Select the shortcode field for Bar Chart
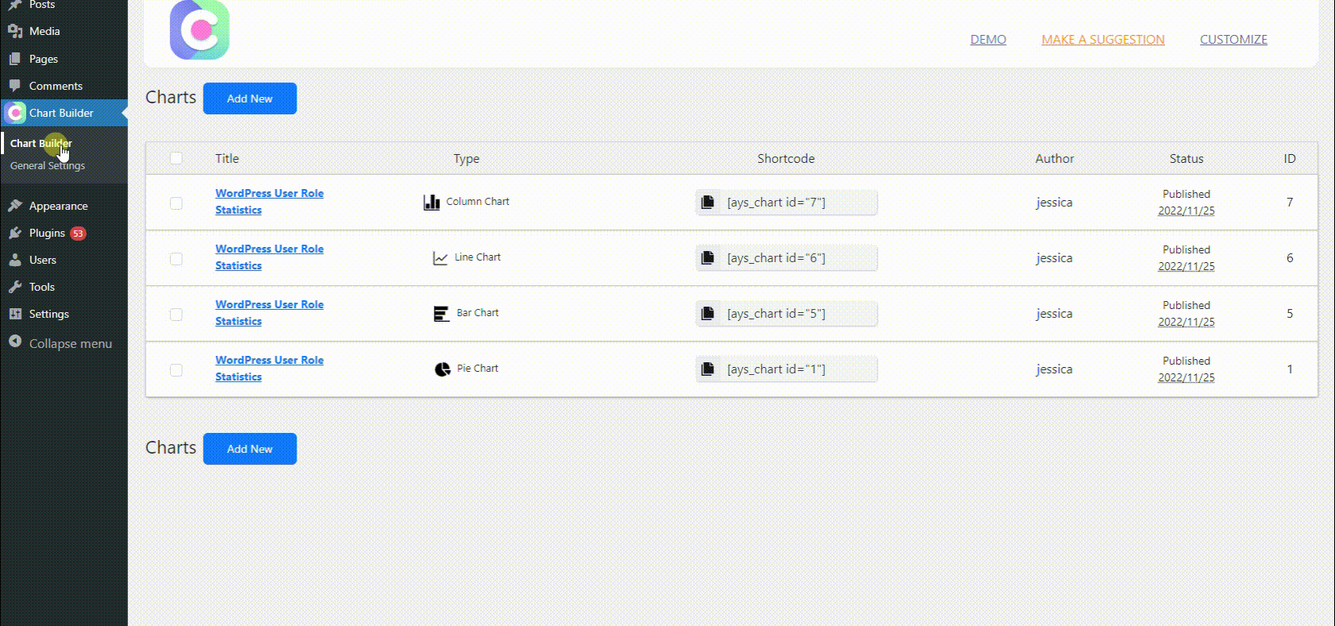 [787, 313]
